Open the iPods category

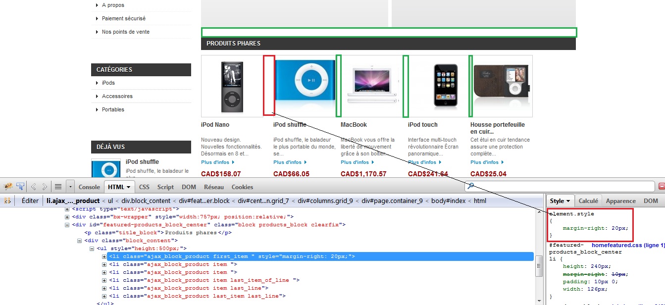click(108, 83)
